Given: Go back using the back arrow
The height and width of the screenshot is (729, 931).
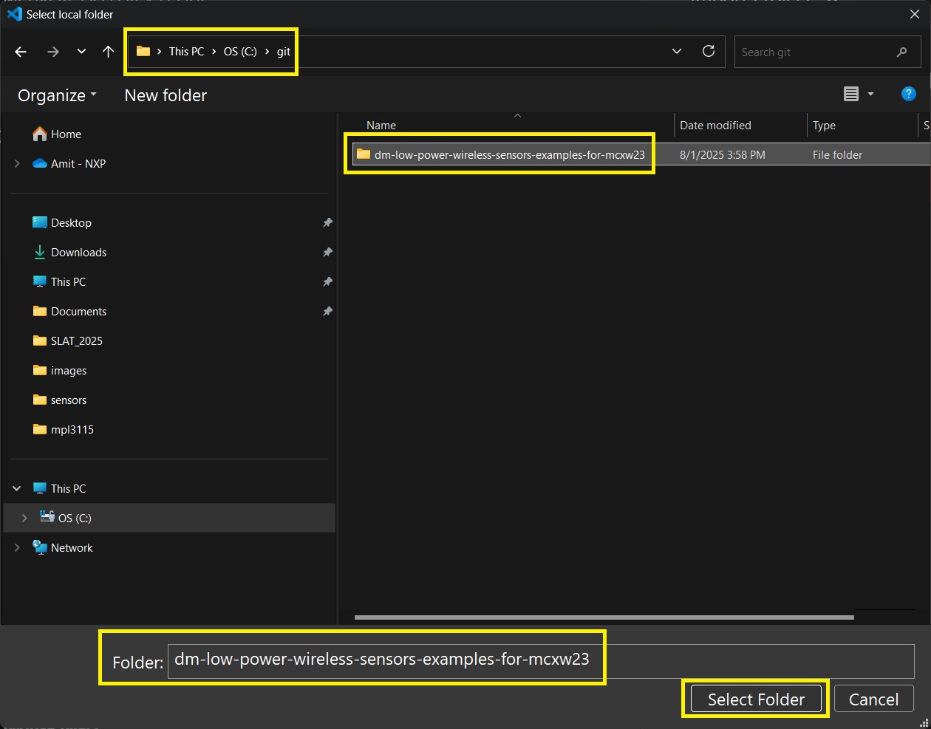Looking at the screenshot, I should 21,52.
